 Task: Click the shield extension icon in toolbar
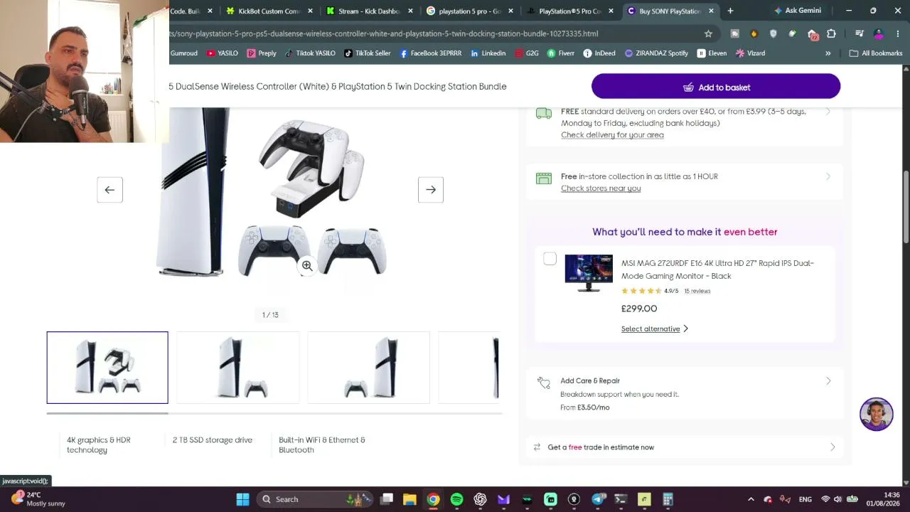point(773,33)
